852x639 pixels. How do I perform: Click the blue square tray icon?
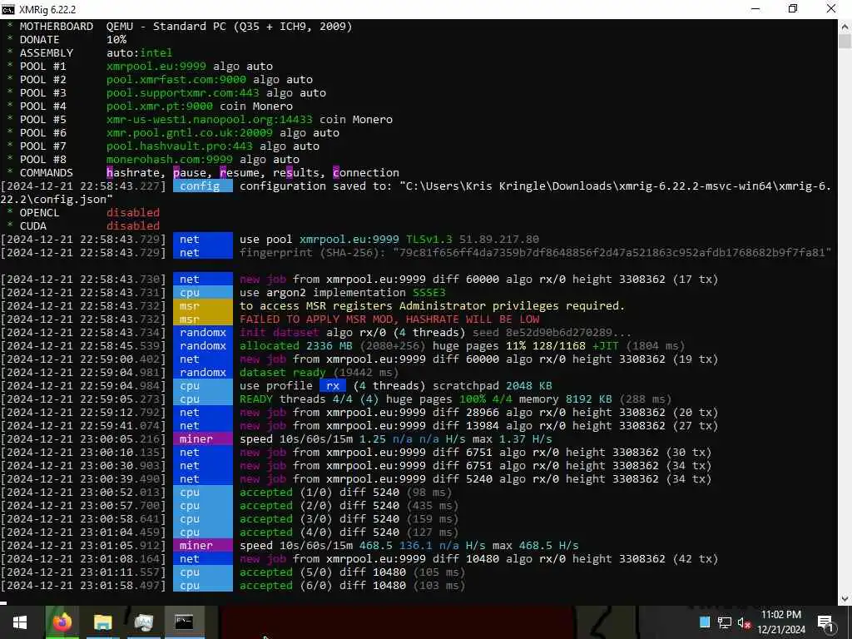click(705, 622)
